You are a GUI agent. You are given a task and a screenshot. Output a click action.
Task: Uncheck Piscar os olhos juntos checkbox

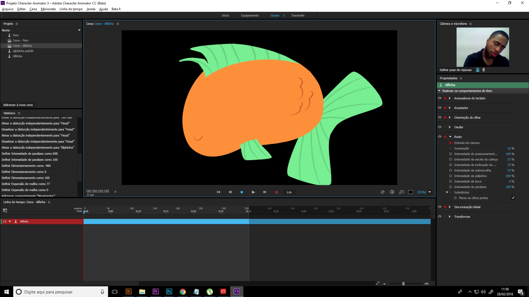(x=513, y=198)
